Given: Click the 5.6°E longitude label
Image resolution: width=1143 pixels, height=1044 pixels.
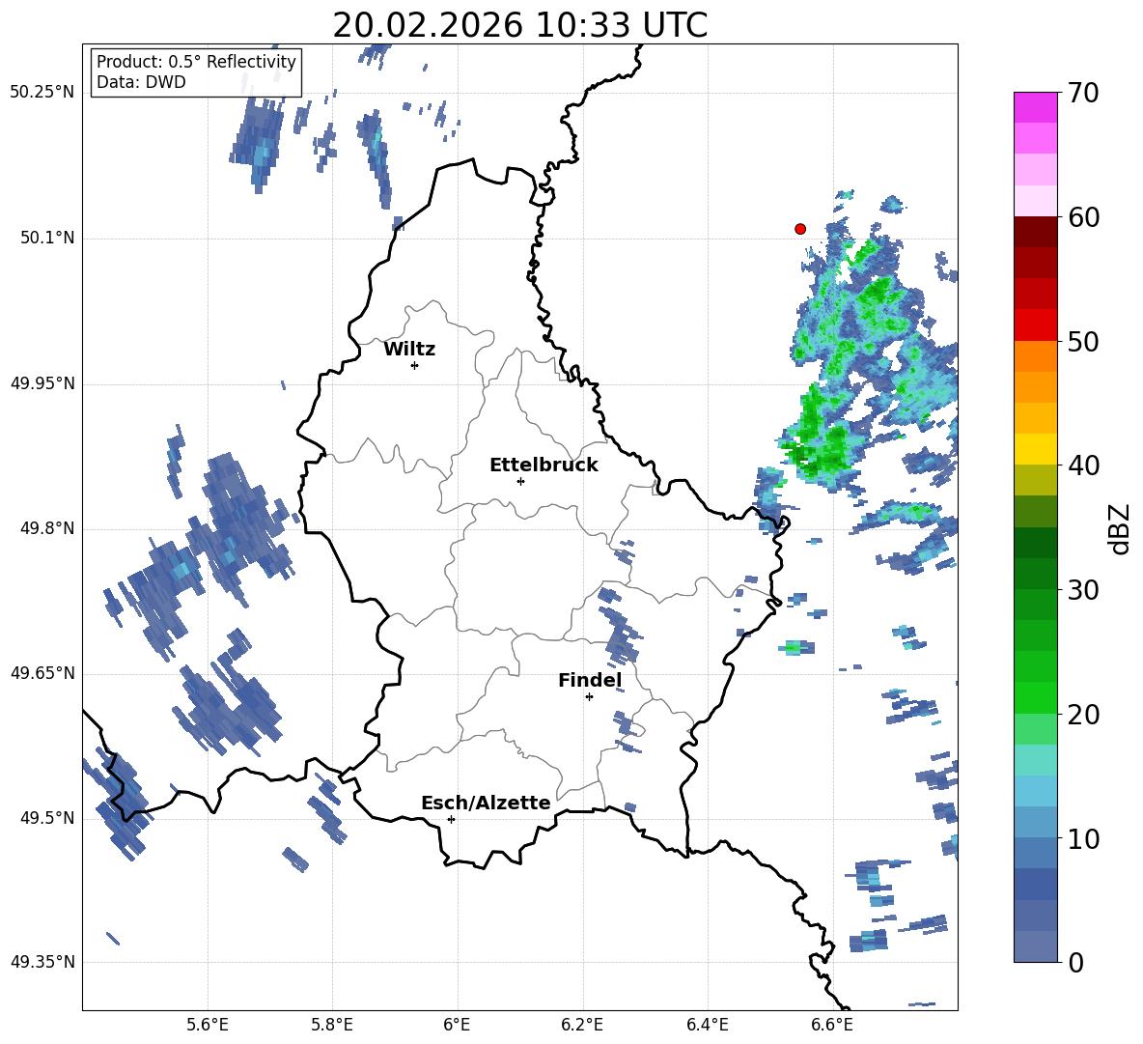Looking at the screenshot, I should (208, 1025).
